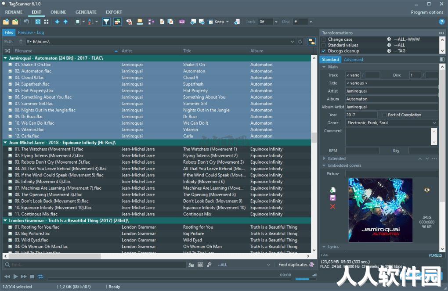This screenshot has width=448, height=291.
Task: Toggle checkbox icon for 11. Continous Mix.flac
Action: 10,214
